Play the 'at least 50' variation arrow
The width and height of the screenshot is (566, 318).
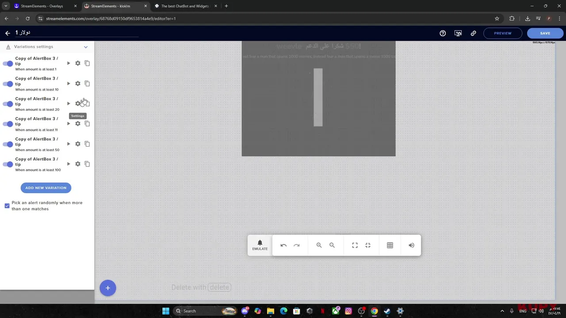pos(69,144)
